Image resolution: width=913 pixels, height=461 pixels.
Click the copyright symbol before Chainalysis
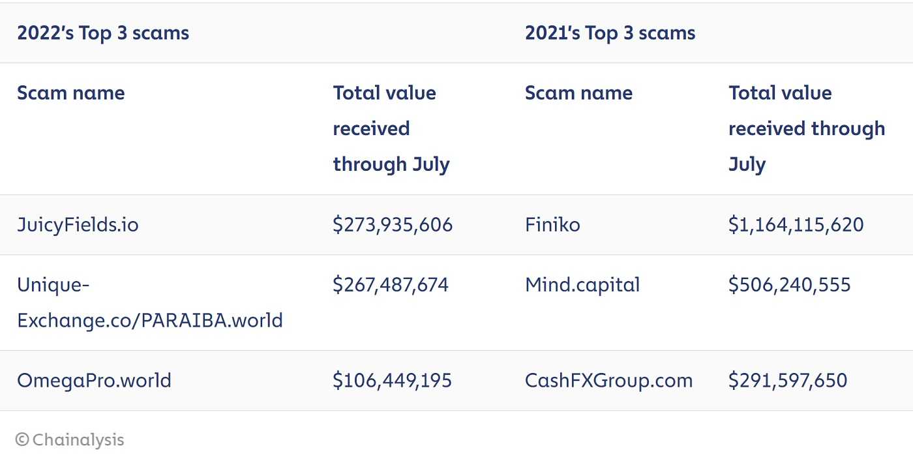pyautogui.click(x=22, y=439)
